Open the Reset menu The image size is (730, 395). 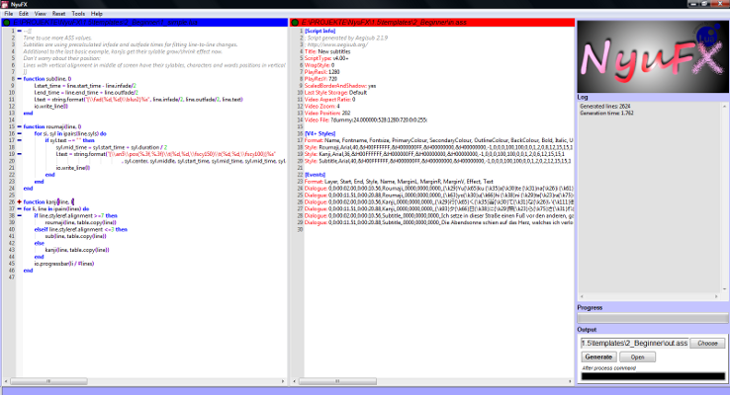(x=58, y=14)
